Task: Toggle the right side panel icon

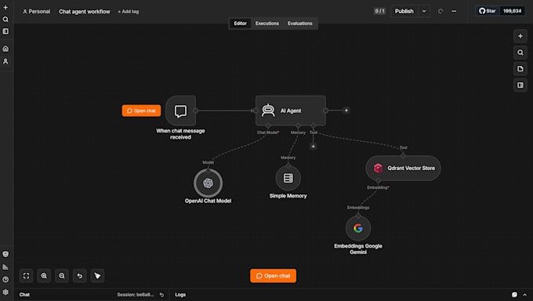Action: pos(520,85)
